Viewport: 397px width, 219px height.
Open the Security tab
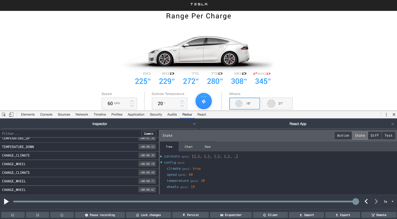point(156,114)
